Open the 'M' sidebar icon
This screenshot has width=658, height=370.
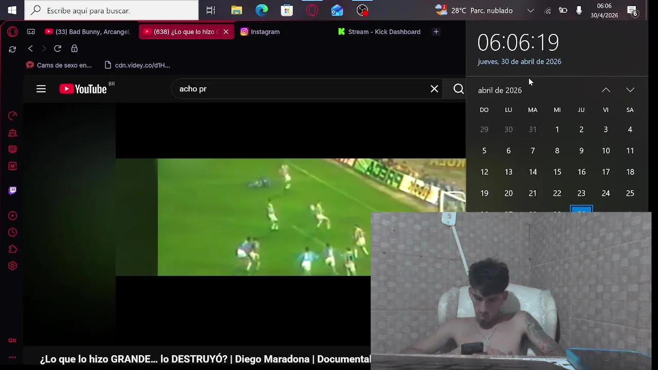[x=12, y=166]
